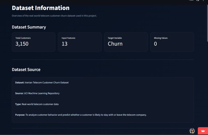This screenshot has height=135, width=208.
Task: Click the Purpose description line
Action: pos(81,115)
